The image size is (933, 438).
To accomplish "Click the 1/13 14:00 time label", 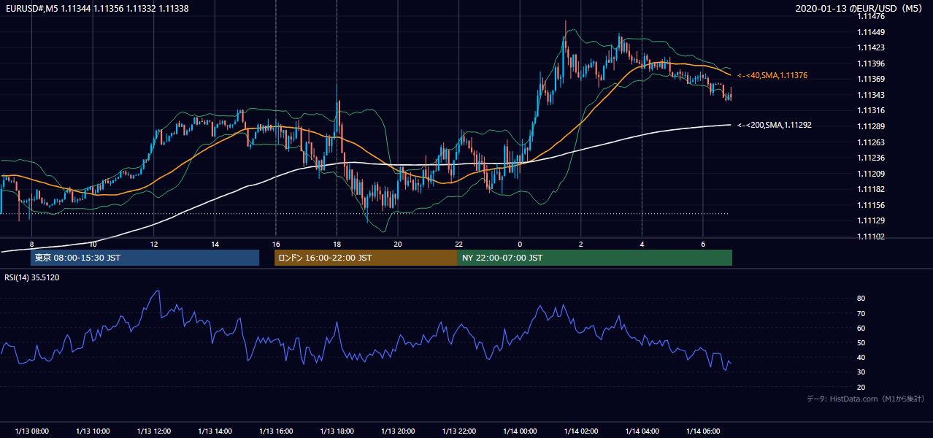I will [x=215, y=431].
